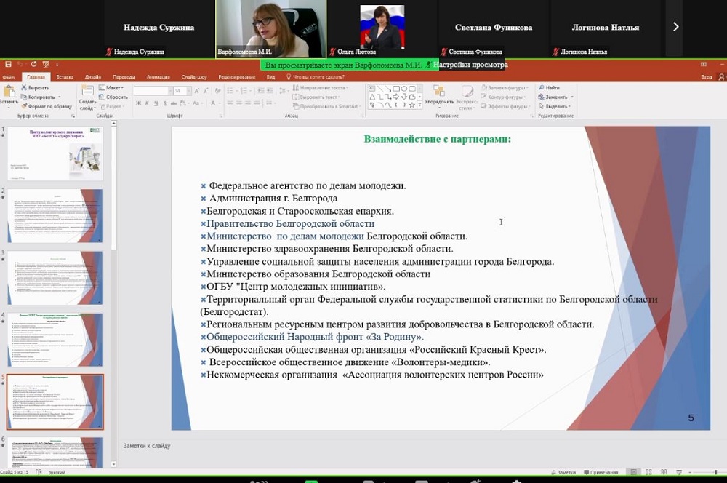The image size is (727, 483).
Task: Save the presentation from the quick access toolbar
Action: (8, 65)
